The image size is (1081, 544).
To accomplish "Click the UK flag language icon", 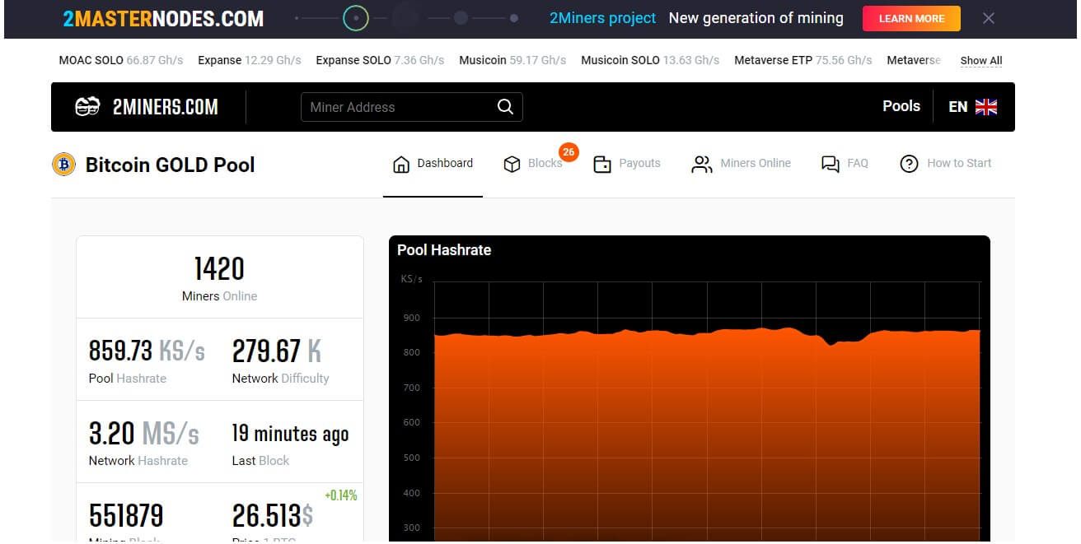I will point(986,107).
